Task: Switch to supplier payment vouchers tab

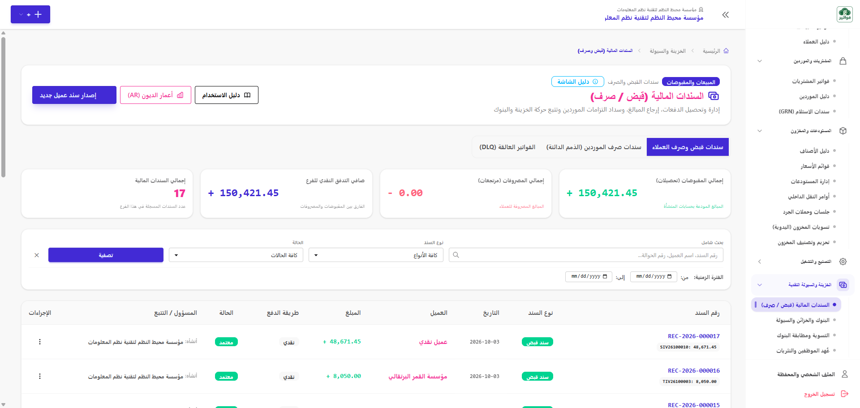Action: click(x=593, y=147)
